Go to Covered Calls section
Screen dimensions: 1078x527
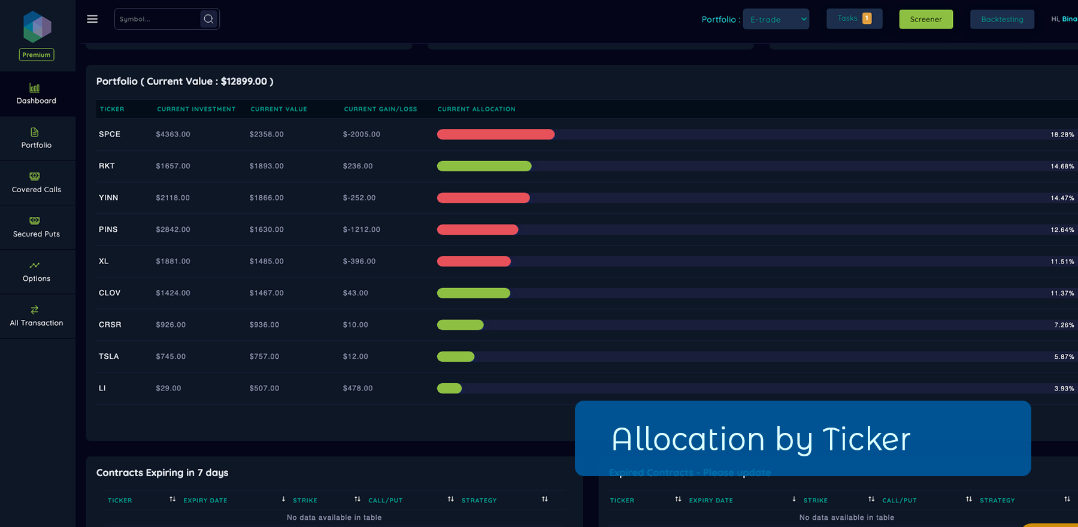point(37,183)
